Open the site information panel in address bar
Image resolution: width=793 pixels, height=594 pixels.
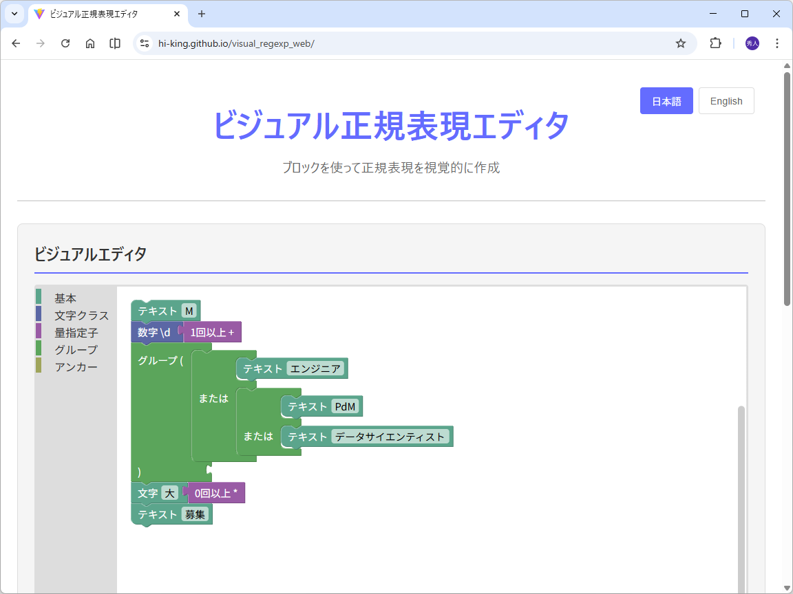[144, 43]
